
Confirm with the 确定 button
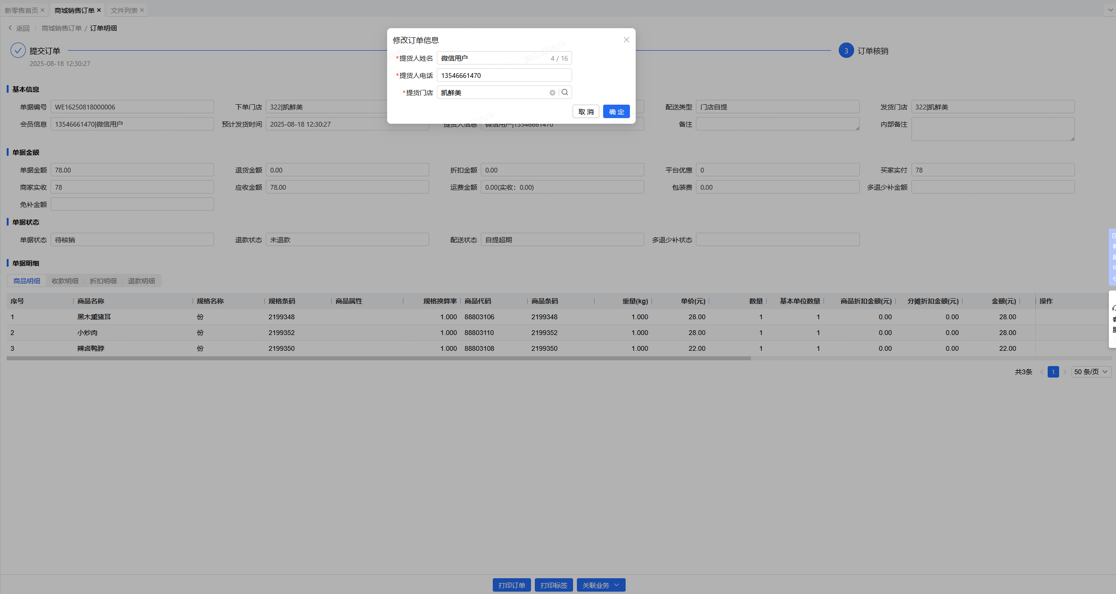click(x=617, y=111)
